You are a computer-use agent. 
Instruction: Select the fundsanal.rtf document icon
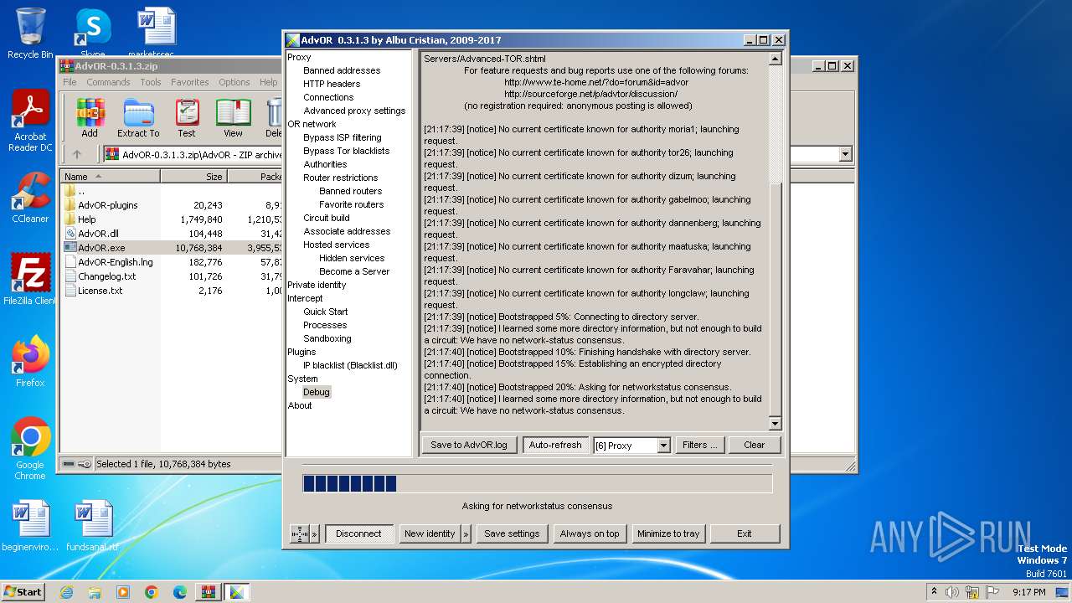[92, 526]
